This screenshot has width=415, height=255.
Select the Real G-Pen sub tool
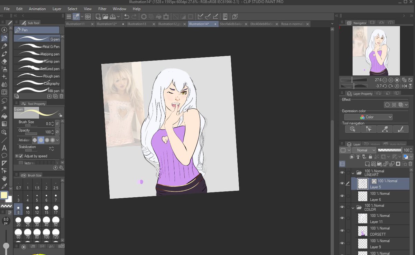(37, 46)
